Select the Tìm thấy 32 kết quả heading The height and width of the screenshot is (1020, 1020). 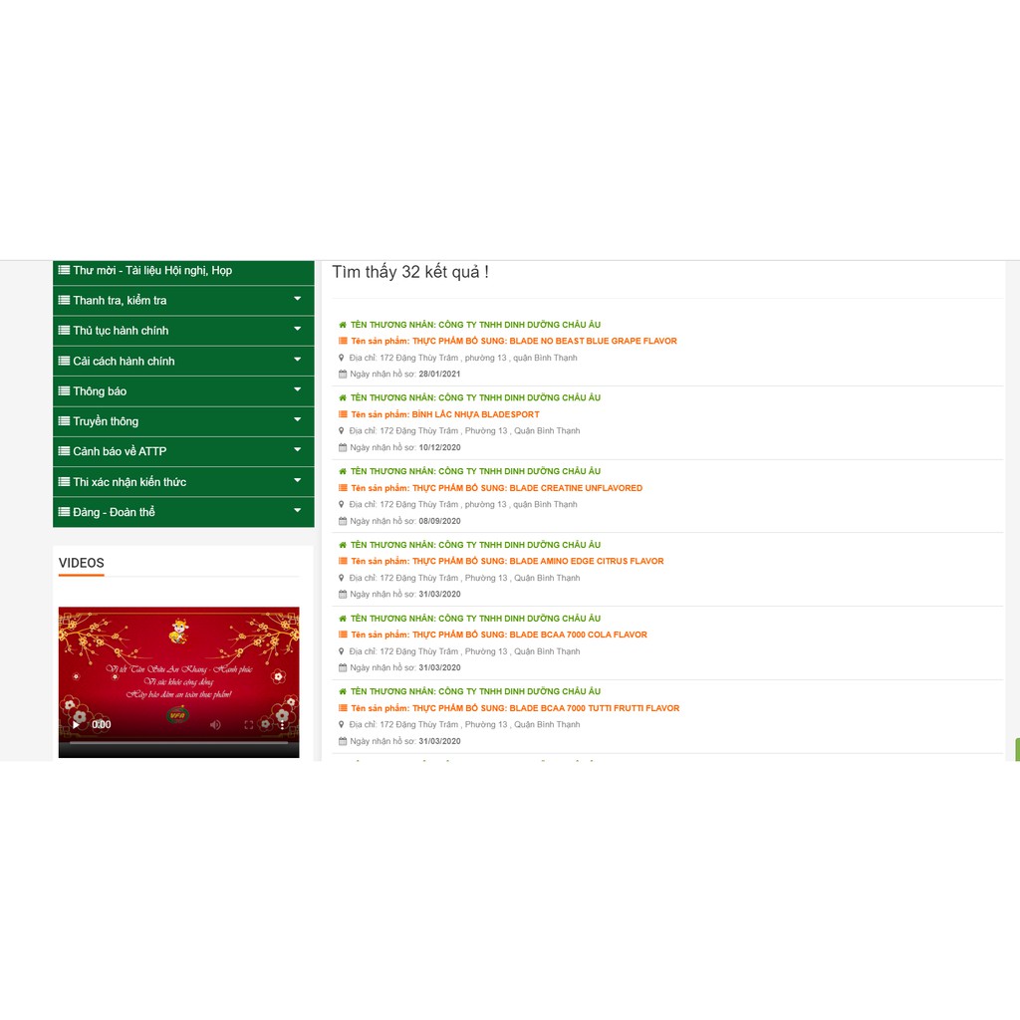click(x=410, y=272)
